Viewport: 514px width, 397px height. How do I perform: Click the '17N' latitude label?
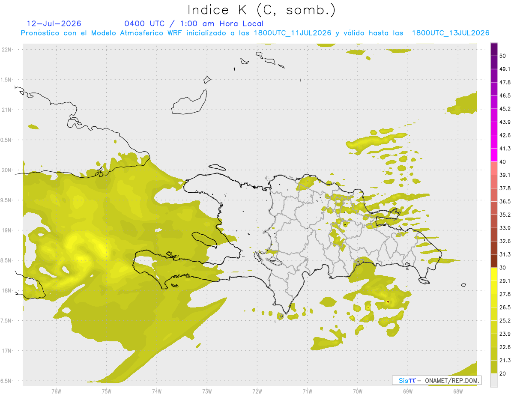pyautogui.click(x=7, y=351)
